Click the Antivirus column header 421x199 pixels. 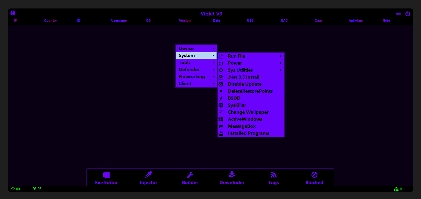pos(355,21)
